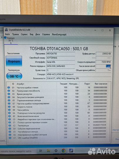Open the Диск menu
Viewport: 119px width, 159px height.
pos(38,34)
